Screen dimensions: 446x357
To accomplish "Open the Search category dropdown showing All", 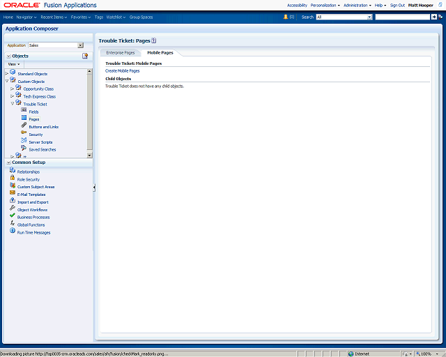I will (370, 17).
